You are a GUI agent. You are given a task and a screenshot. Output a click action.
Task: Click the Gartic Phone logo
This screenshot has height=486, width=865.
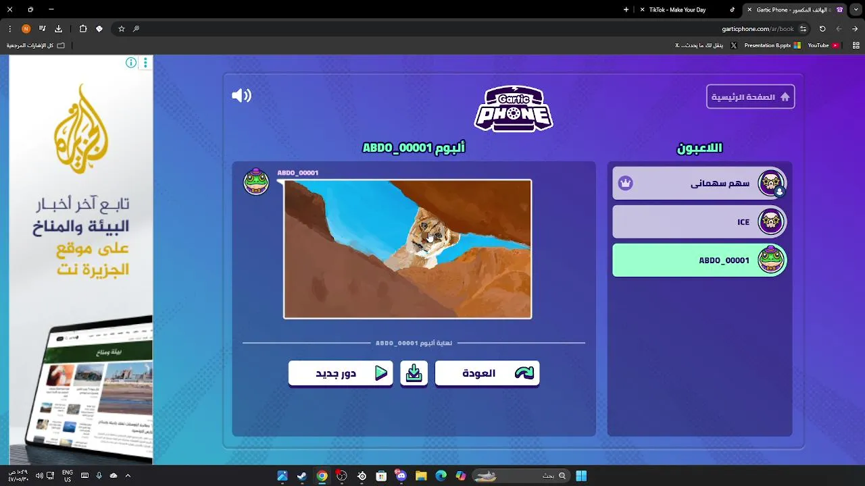[514, 109]
